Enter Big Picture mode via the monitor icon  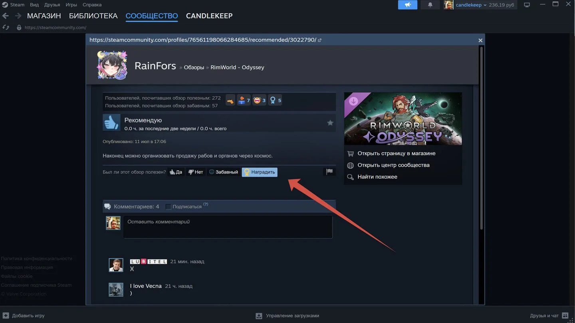pyautogui.click(x=527, y=5)
